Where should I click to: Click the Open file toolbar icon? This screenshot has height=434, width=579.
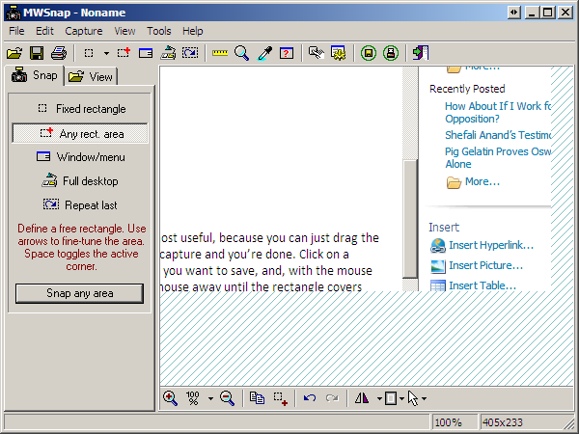click(14, 53)
